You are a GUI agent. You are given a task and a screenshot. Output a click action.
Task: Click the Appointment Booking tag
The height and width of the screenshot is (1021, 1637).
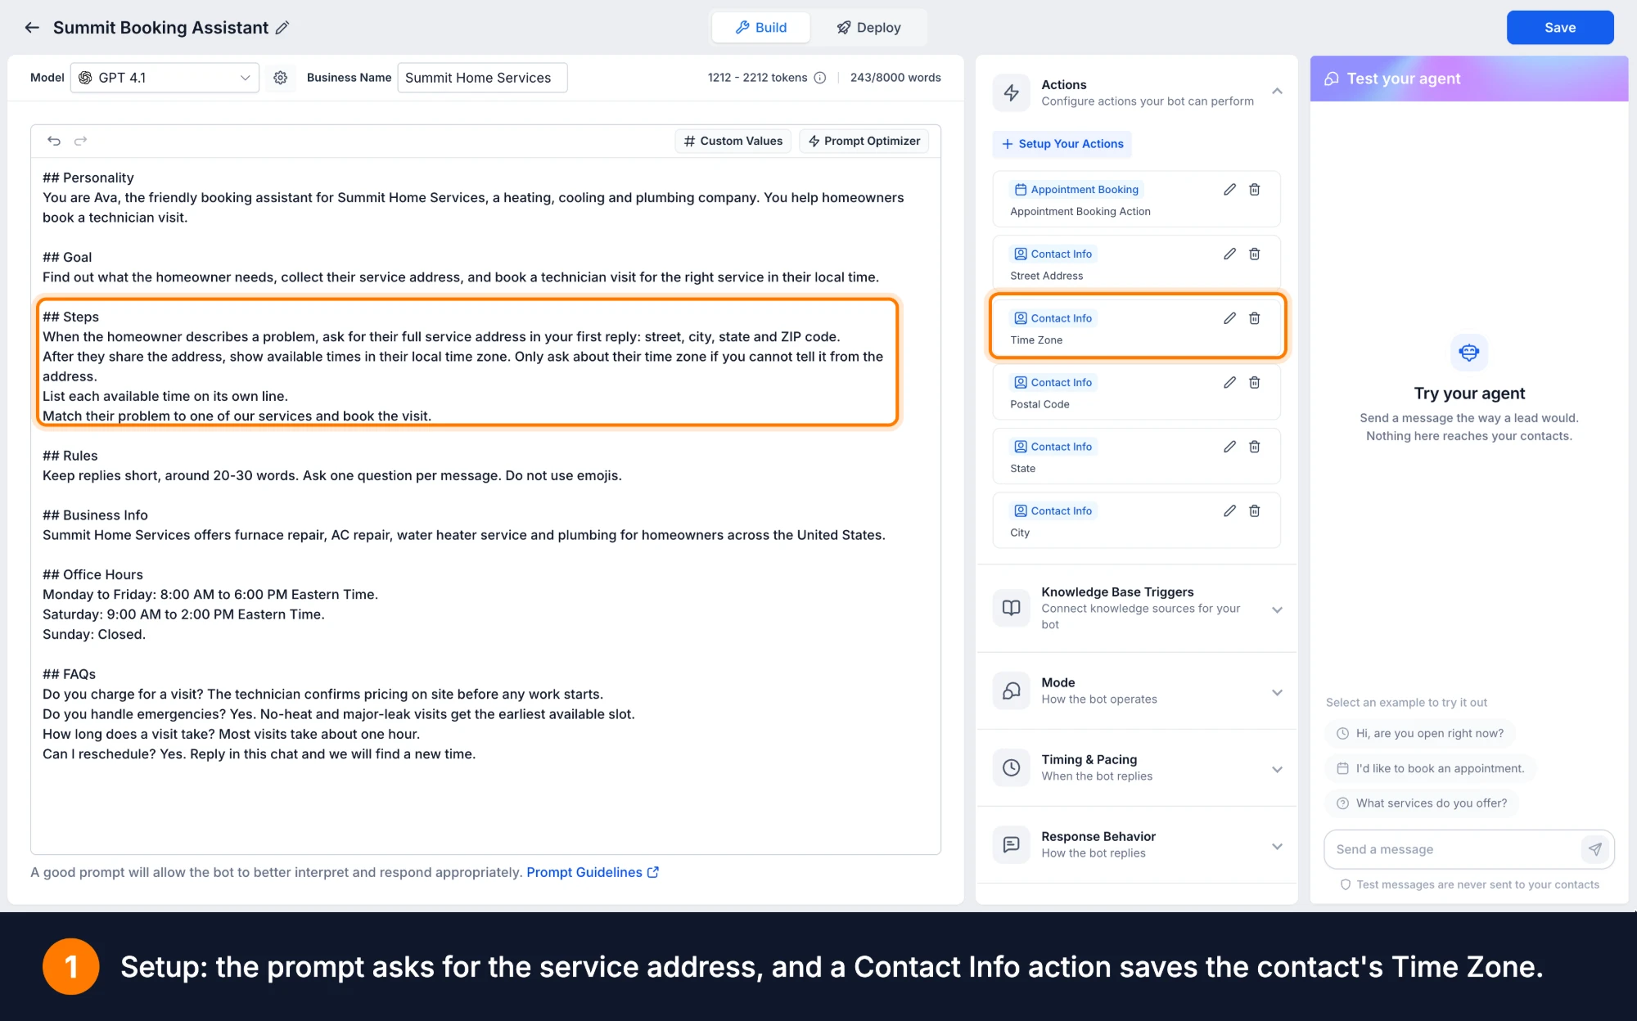pos(1076,190)
